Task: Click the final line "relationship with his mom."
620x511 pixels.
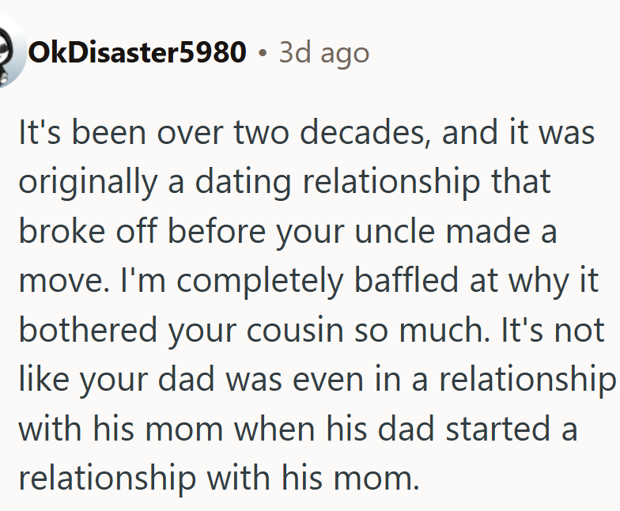Action: tap(219, 479)
